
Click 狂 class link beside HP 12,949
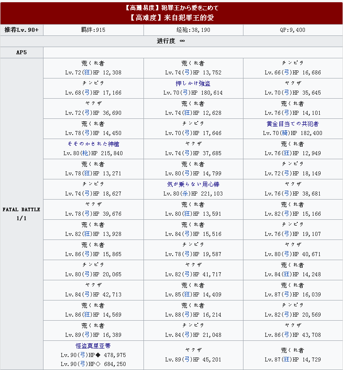[287, 153]
